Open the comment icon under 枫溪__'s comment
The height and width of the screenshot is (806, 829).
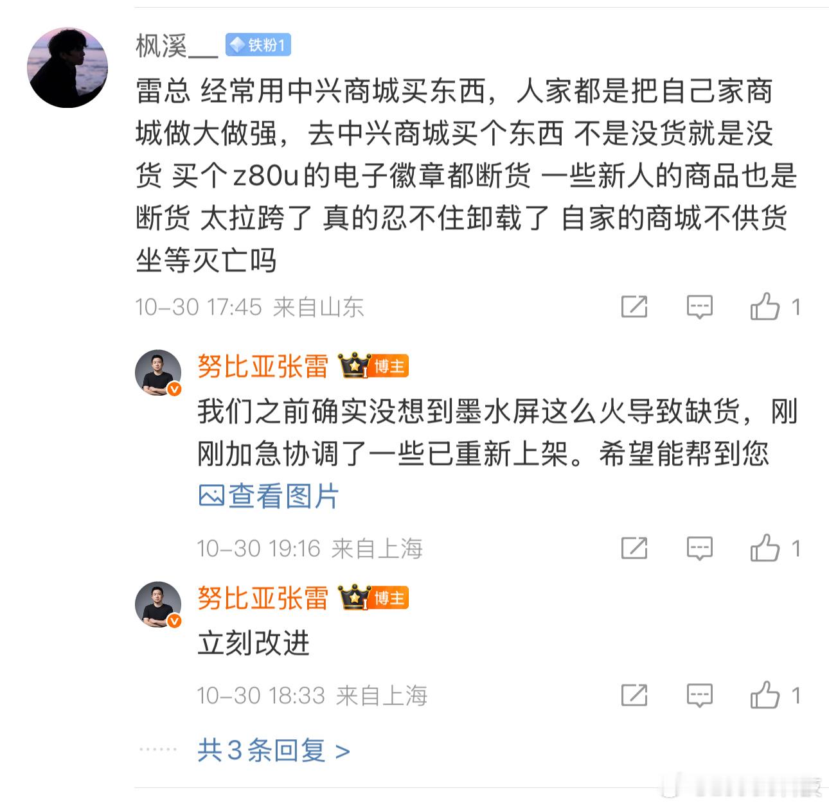[700, 307]
